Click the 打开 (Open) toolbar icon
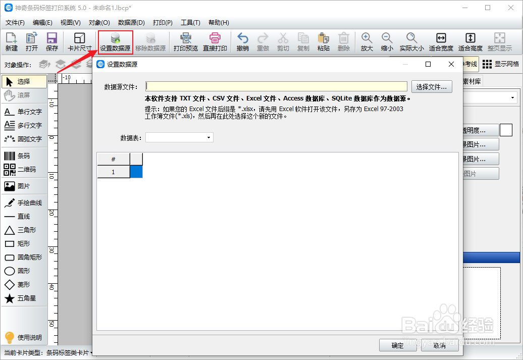523x360 pixels. [x=32, y=42]
